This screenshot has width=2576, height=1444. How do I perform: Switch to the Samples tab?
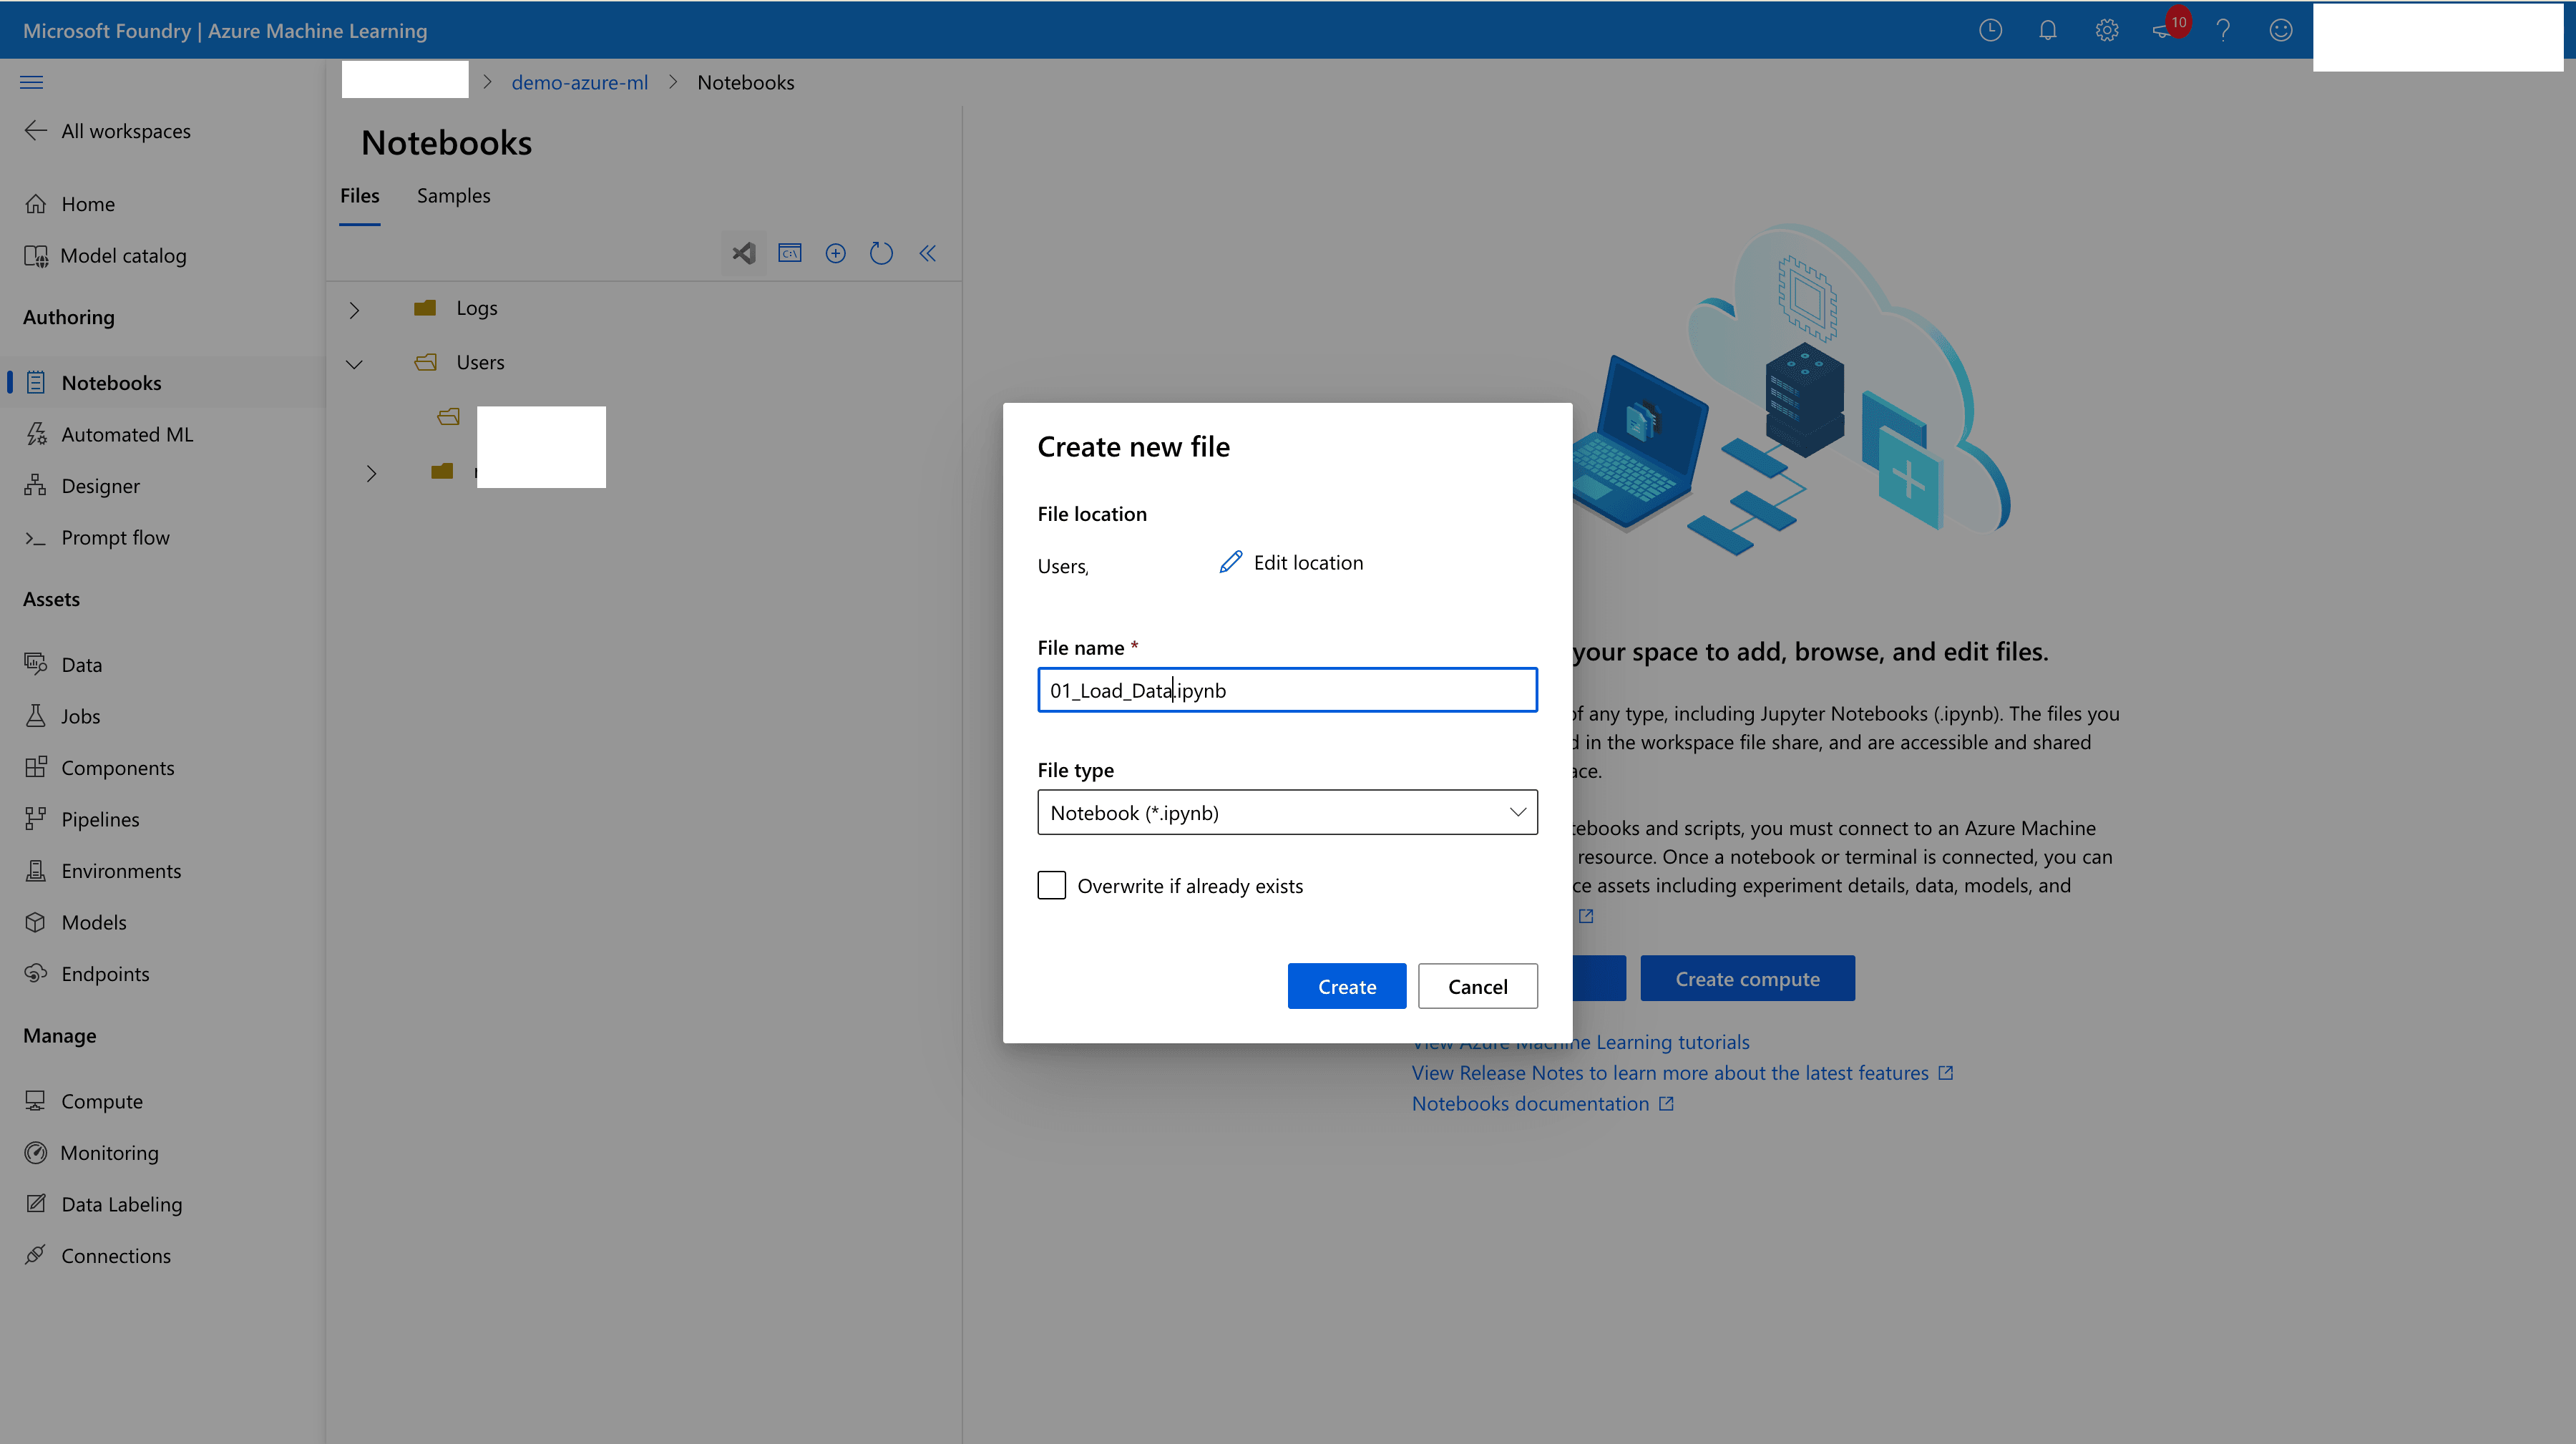click(x=453, y=195)
